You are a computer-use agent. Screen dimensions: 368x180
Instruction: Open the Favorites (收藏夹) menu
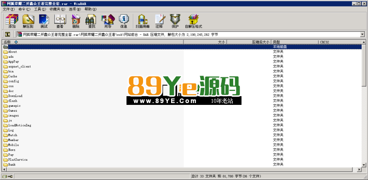[x=57, y=9]
